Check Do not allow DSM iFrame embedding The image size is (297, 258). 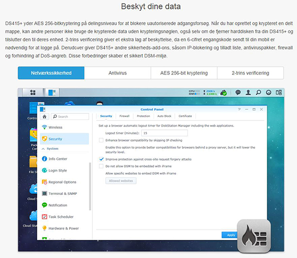click(x=101, y=166)
